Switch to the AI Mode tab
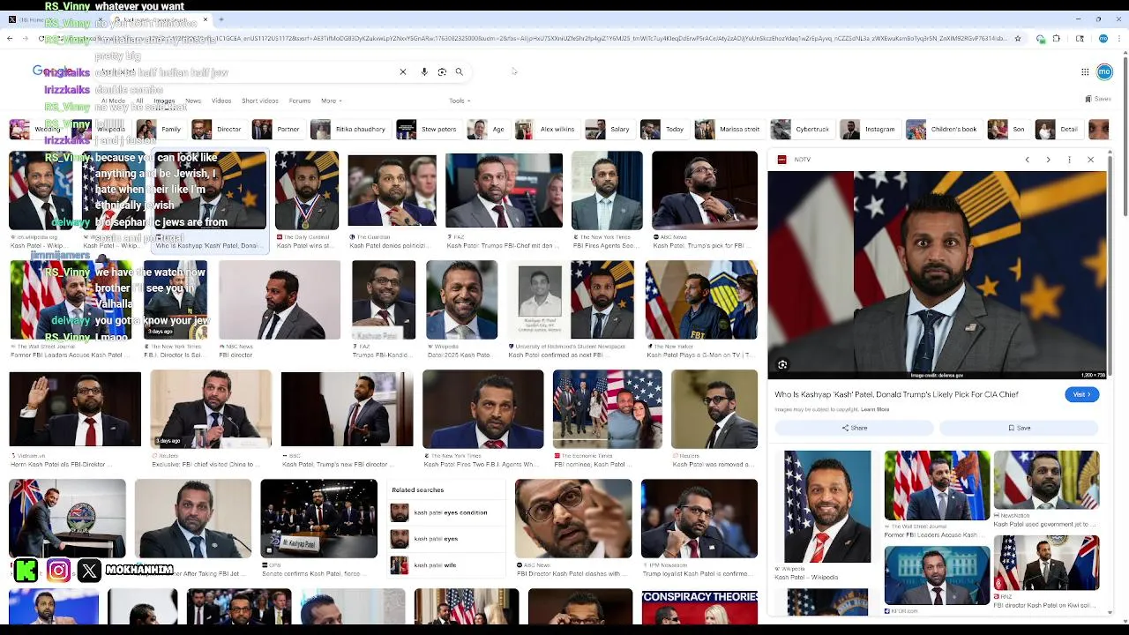This screenshot has height=635, width=1129. tap(114, 101)
